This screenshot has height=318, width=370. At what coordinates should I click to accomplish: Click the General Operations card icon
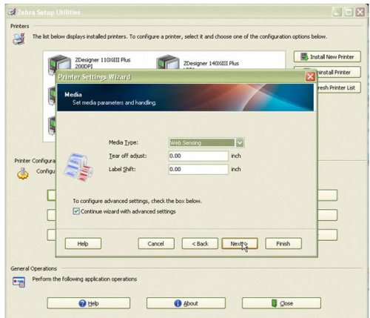tap(18, 282)
